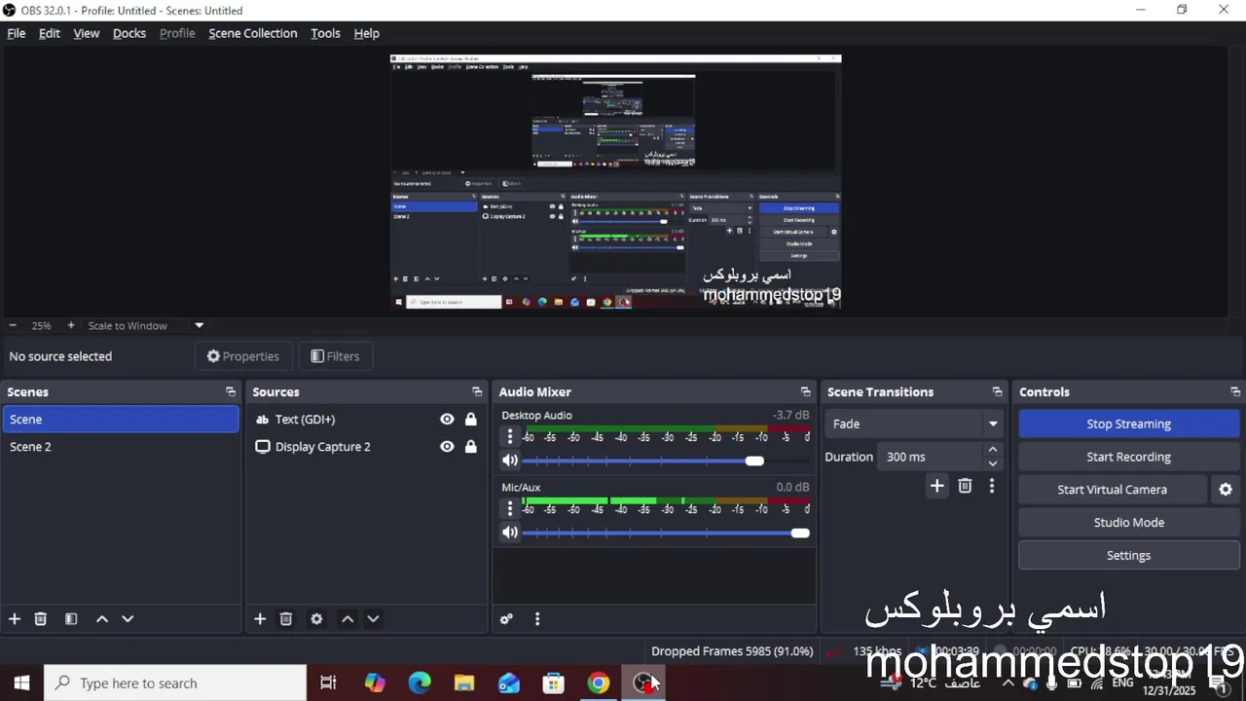
Task: Hide the Text (GDI+) source
Action: tap(447, 420)
